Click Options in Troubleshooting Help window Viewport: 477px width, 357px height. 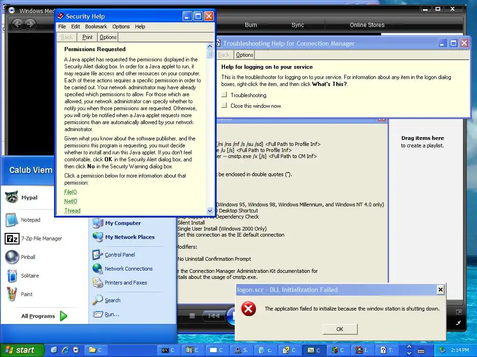click(x=245, y=55)
